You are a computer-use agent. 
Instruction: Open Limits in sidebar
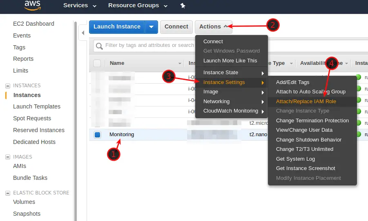pos(21,71)
